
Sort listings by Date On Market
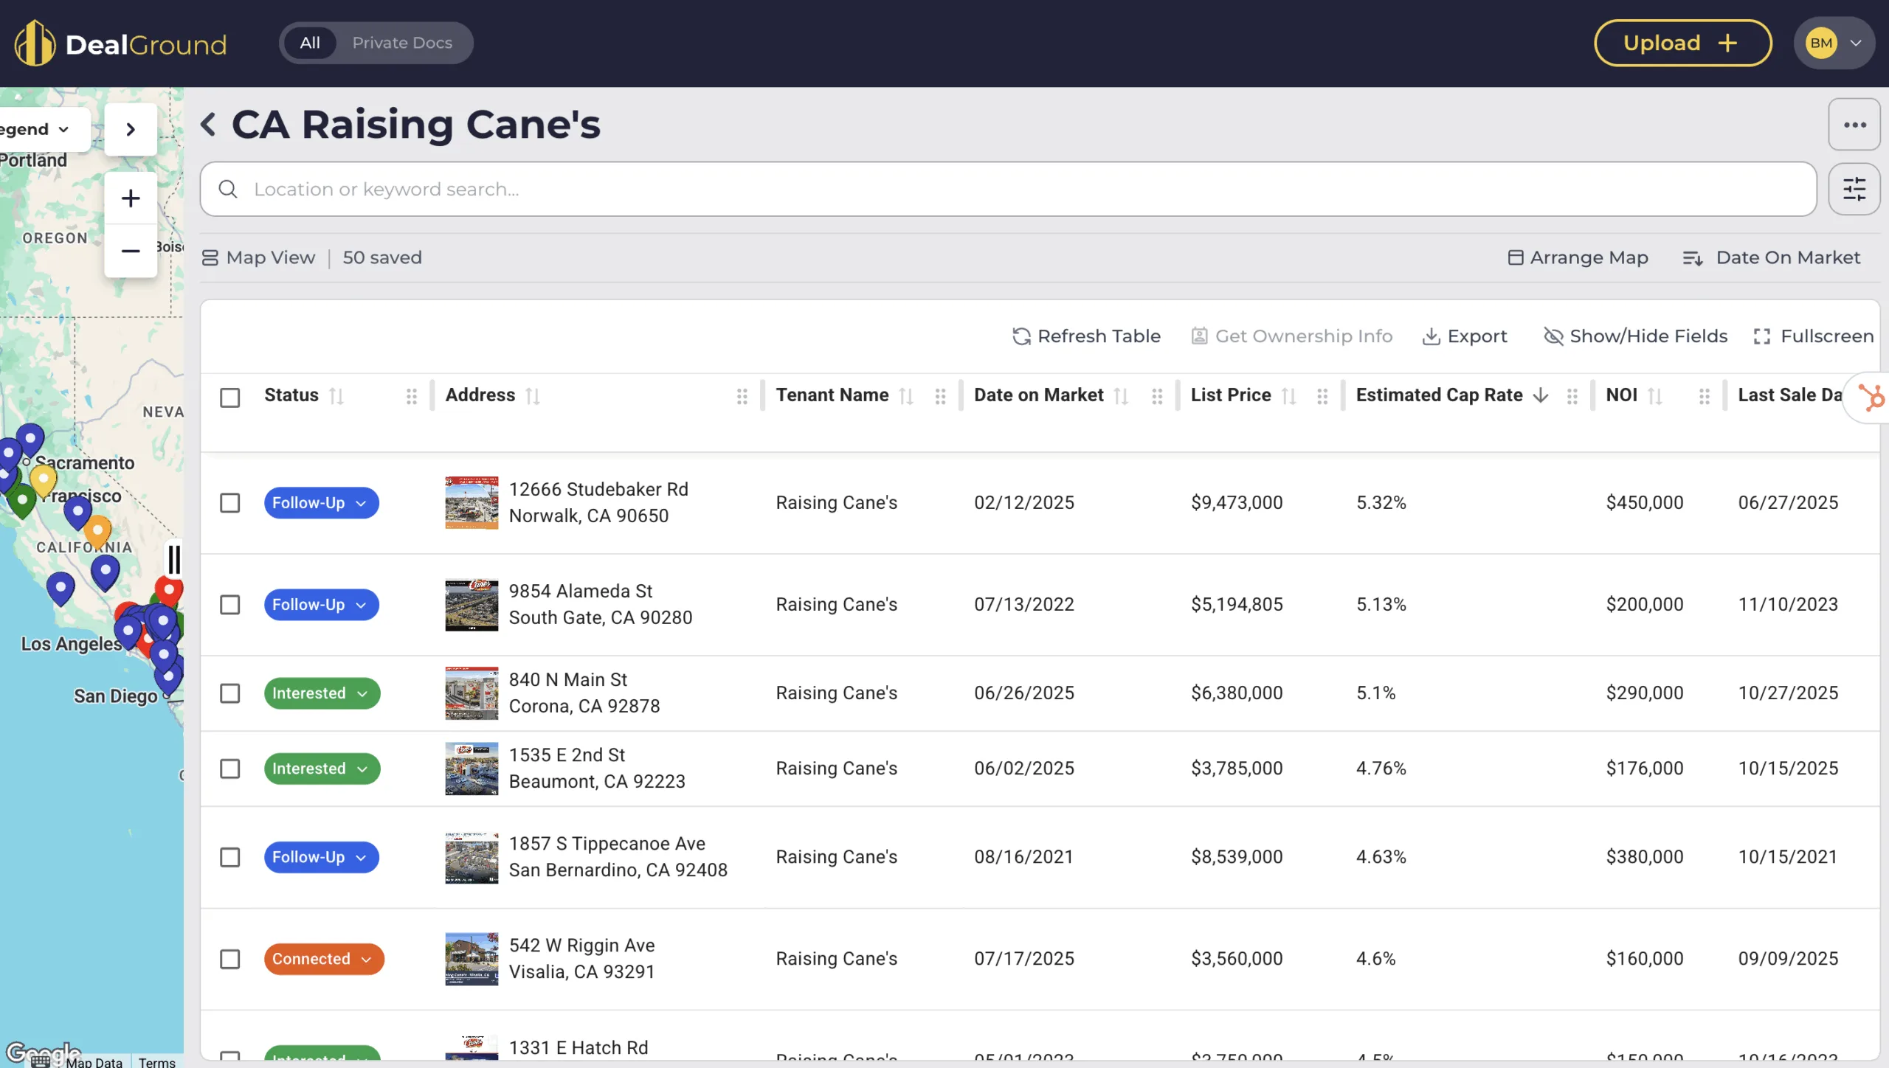click(x=1772, y=257)
